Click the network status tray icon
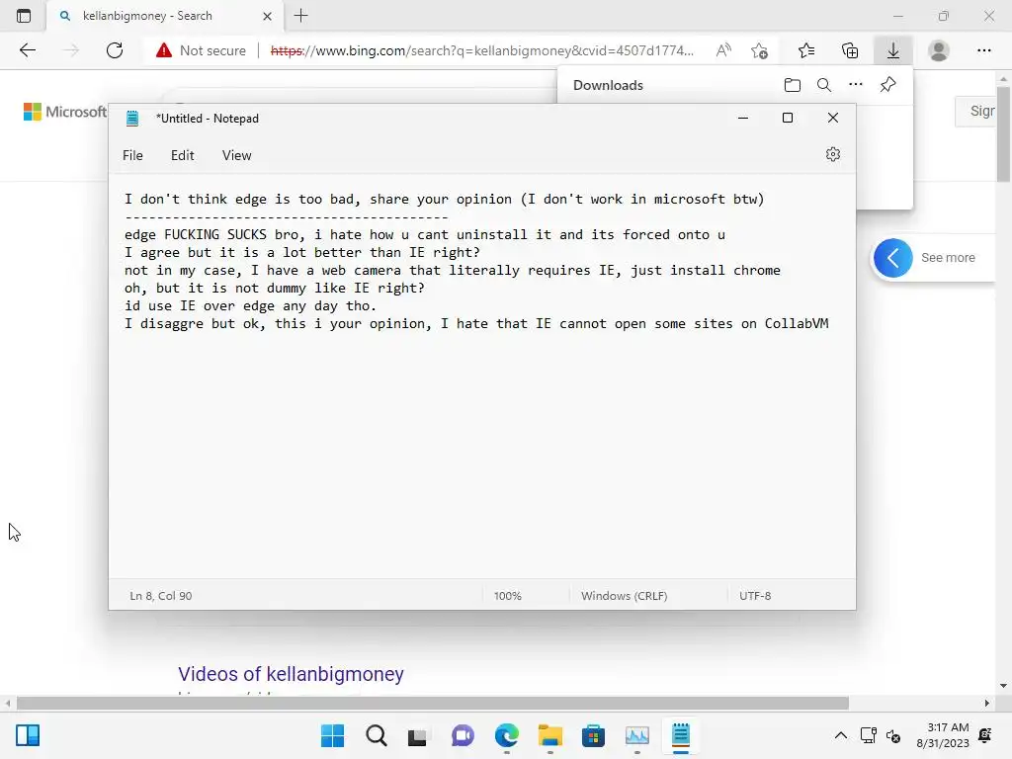 pos(868,735)
